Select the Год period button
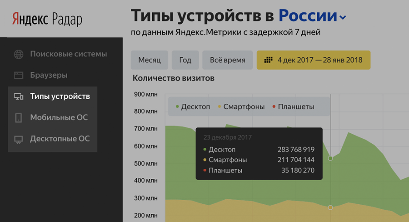The height and width of the screenshot is (222, 409). (185, 60)
